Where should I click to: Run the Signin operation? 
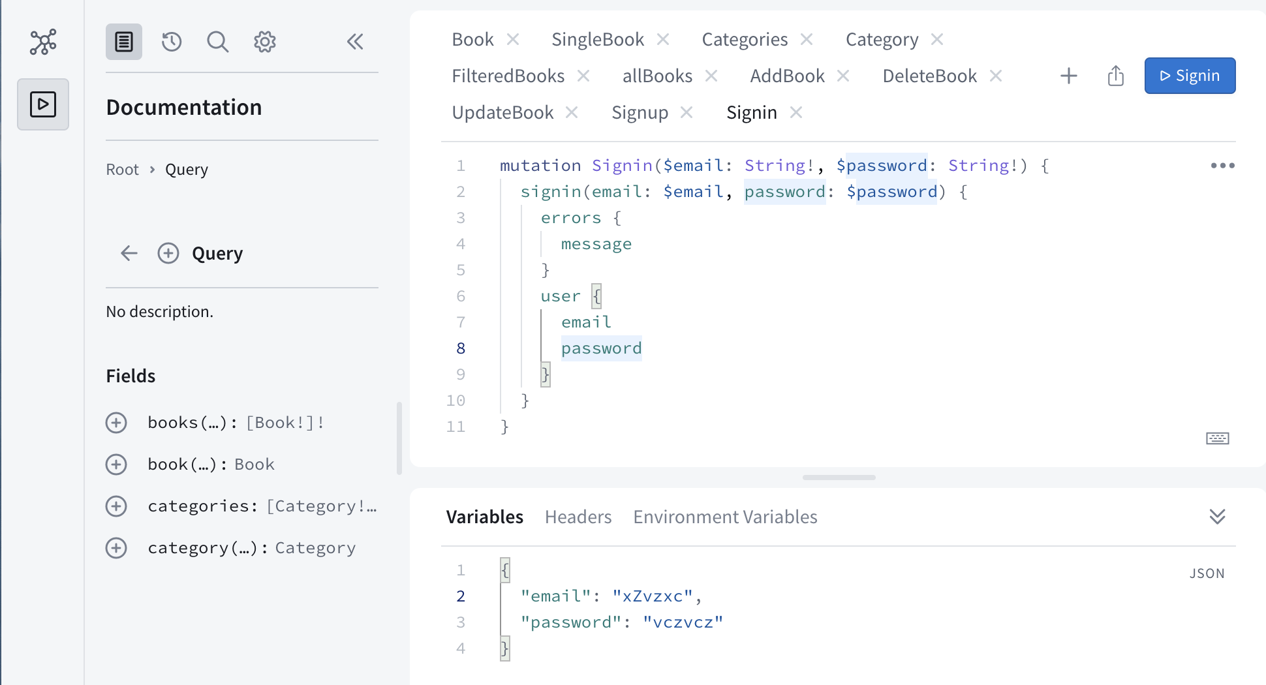coord(1190,76)
